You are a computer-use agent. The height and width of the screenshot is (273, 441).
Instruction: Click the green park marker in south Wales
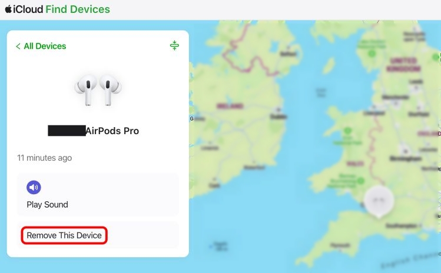pyautogui.click(x=360, y=180)
